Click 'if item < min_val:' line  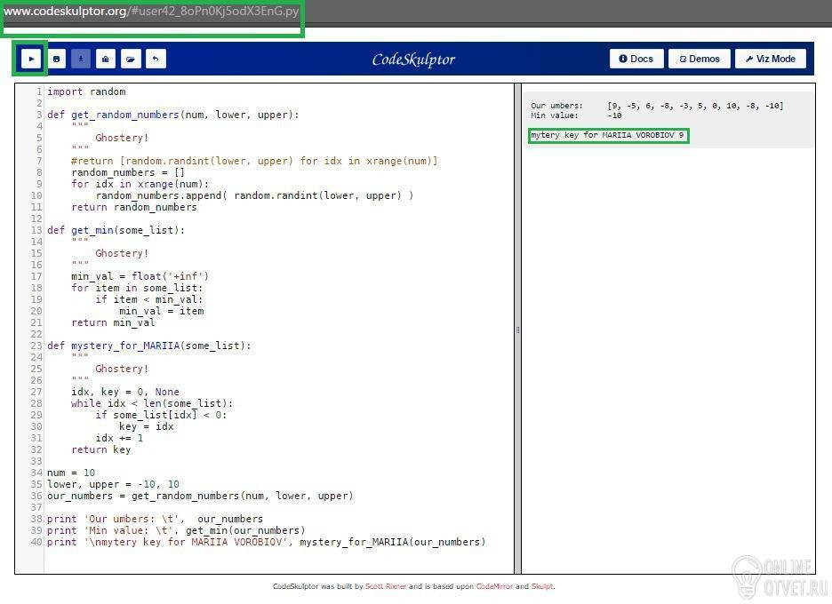pyautogui.click(x=149, y=300)
